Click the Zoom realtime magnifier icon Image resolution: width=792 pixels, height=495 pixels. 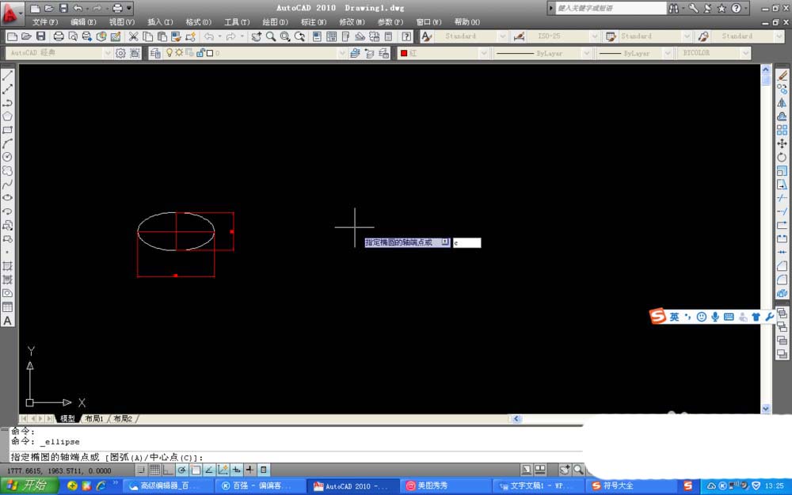(x=271, y=36)
